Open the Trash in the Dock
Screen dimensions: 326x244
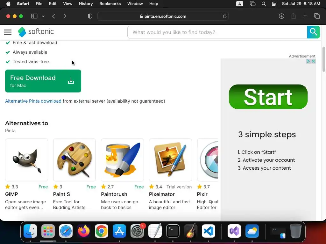click(x=296, y=231)
